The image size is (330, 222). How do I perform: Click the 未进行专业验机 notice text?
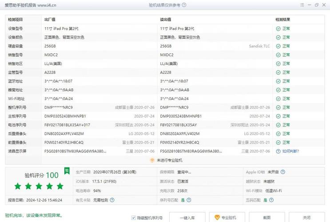(x=169, y=160)
